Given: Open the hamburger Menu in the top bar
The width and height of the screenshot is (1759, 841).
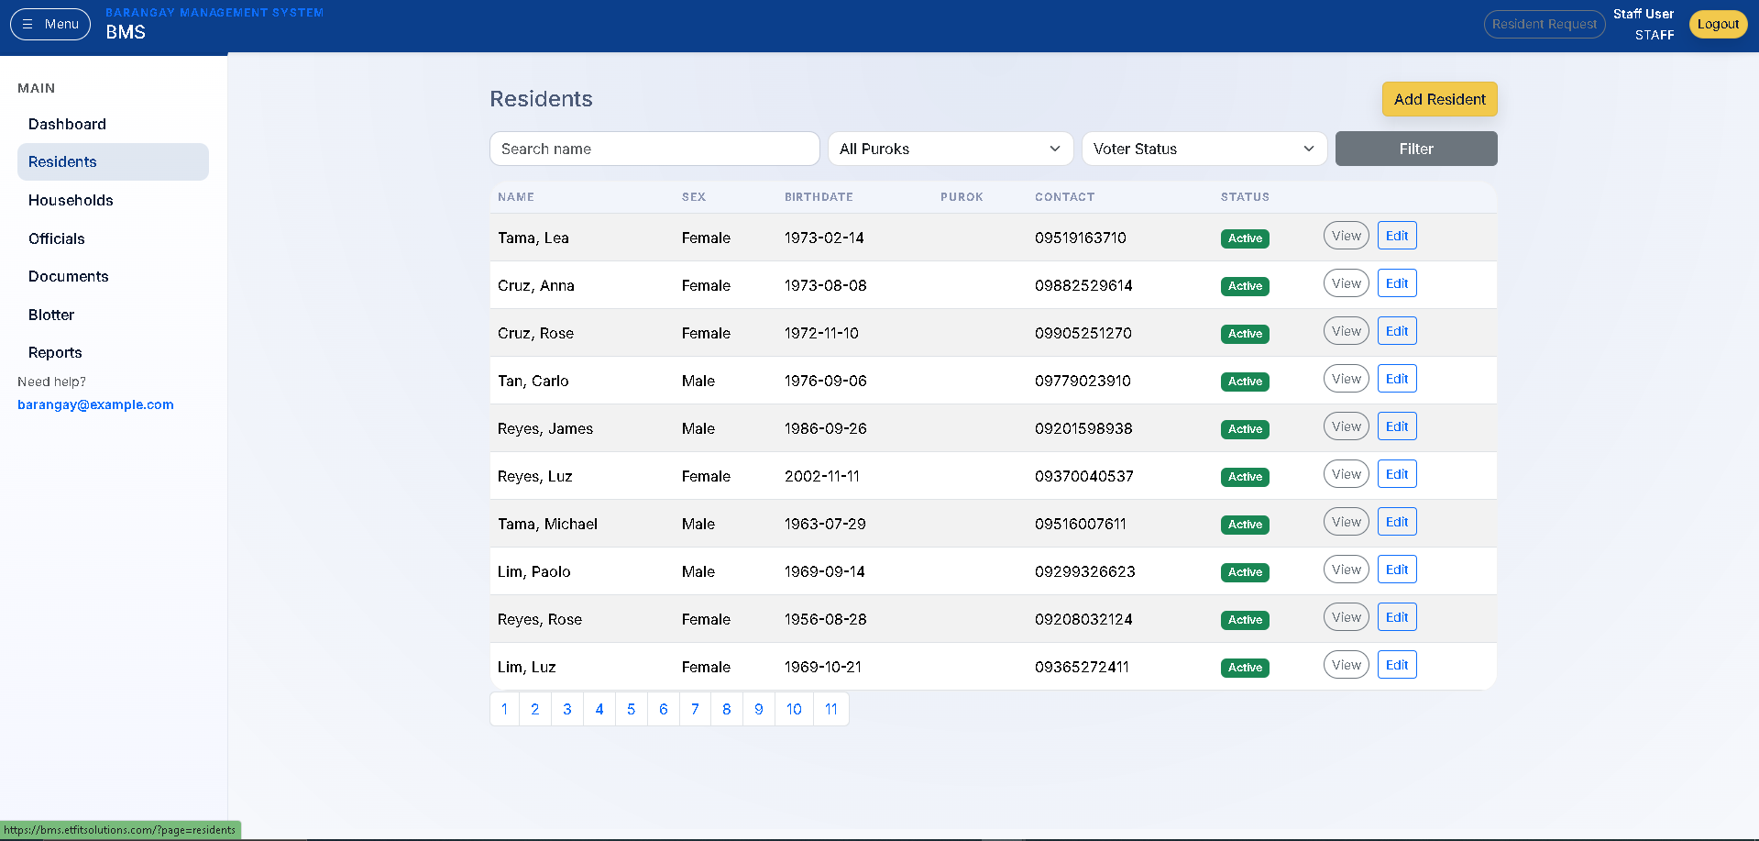Looking at the screenshot, I should click(x=49, y=24).
